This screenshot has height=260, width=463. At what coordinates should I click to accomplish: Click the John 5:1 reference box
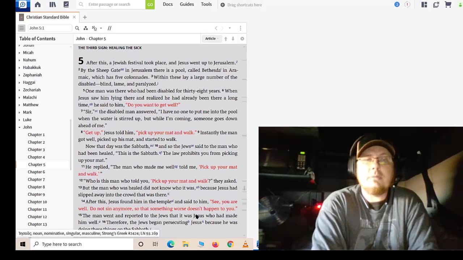click(50, 28)
